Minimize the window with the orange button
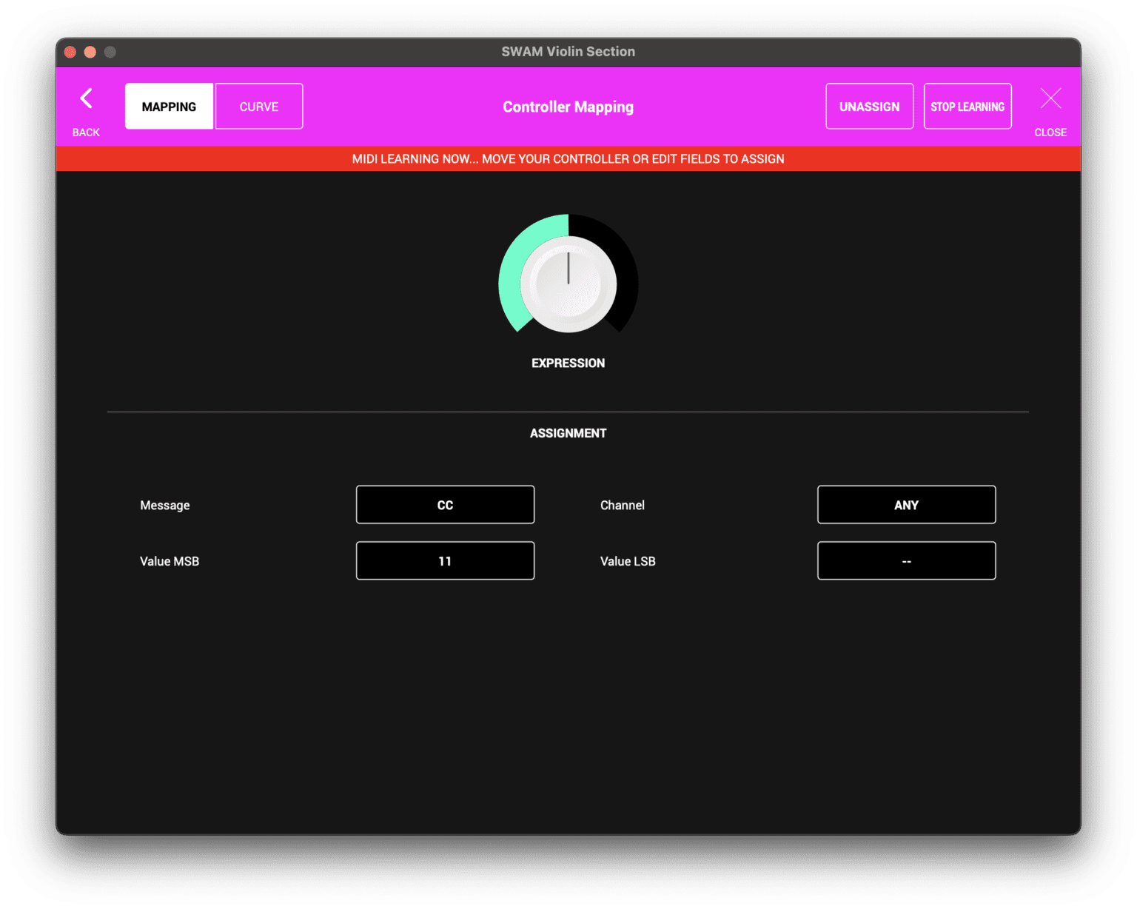 click(x=90, y=52)
